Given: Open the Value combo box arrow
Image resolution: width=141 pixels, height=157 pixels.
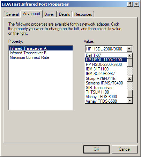Looking at the screenshot, I should click(129, 49).
